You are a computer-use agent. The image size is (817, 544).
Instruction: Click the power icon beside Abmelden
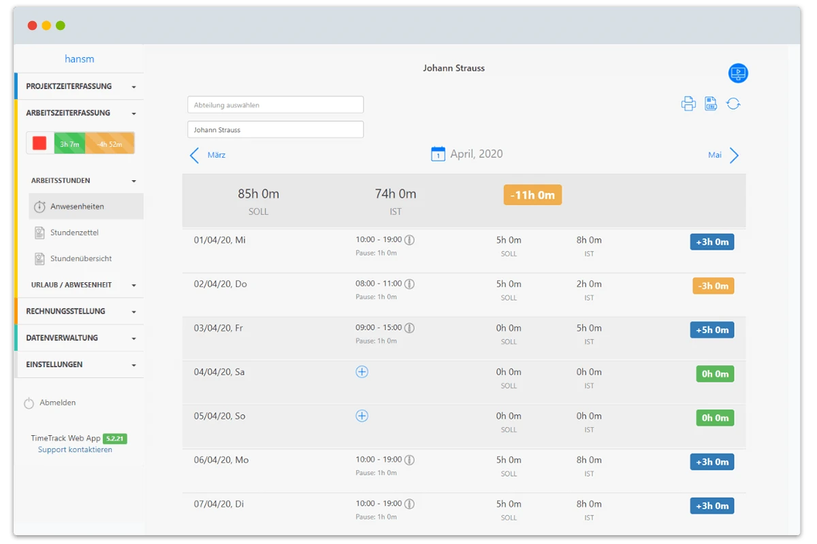coord(29,403)
